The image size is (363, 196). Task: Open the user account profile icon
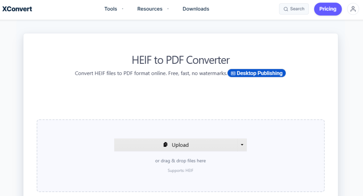[x=353, y=9]
